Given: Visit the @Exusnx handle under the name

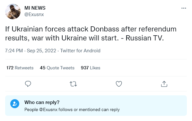Looking at the screenshot, I should coord(34,14).
